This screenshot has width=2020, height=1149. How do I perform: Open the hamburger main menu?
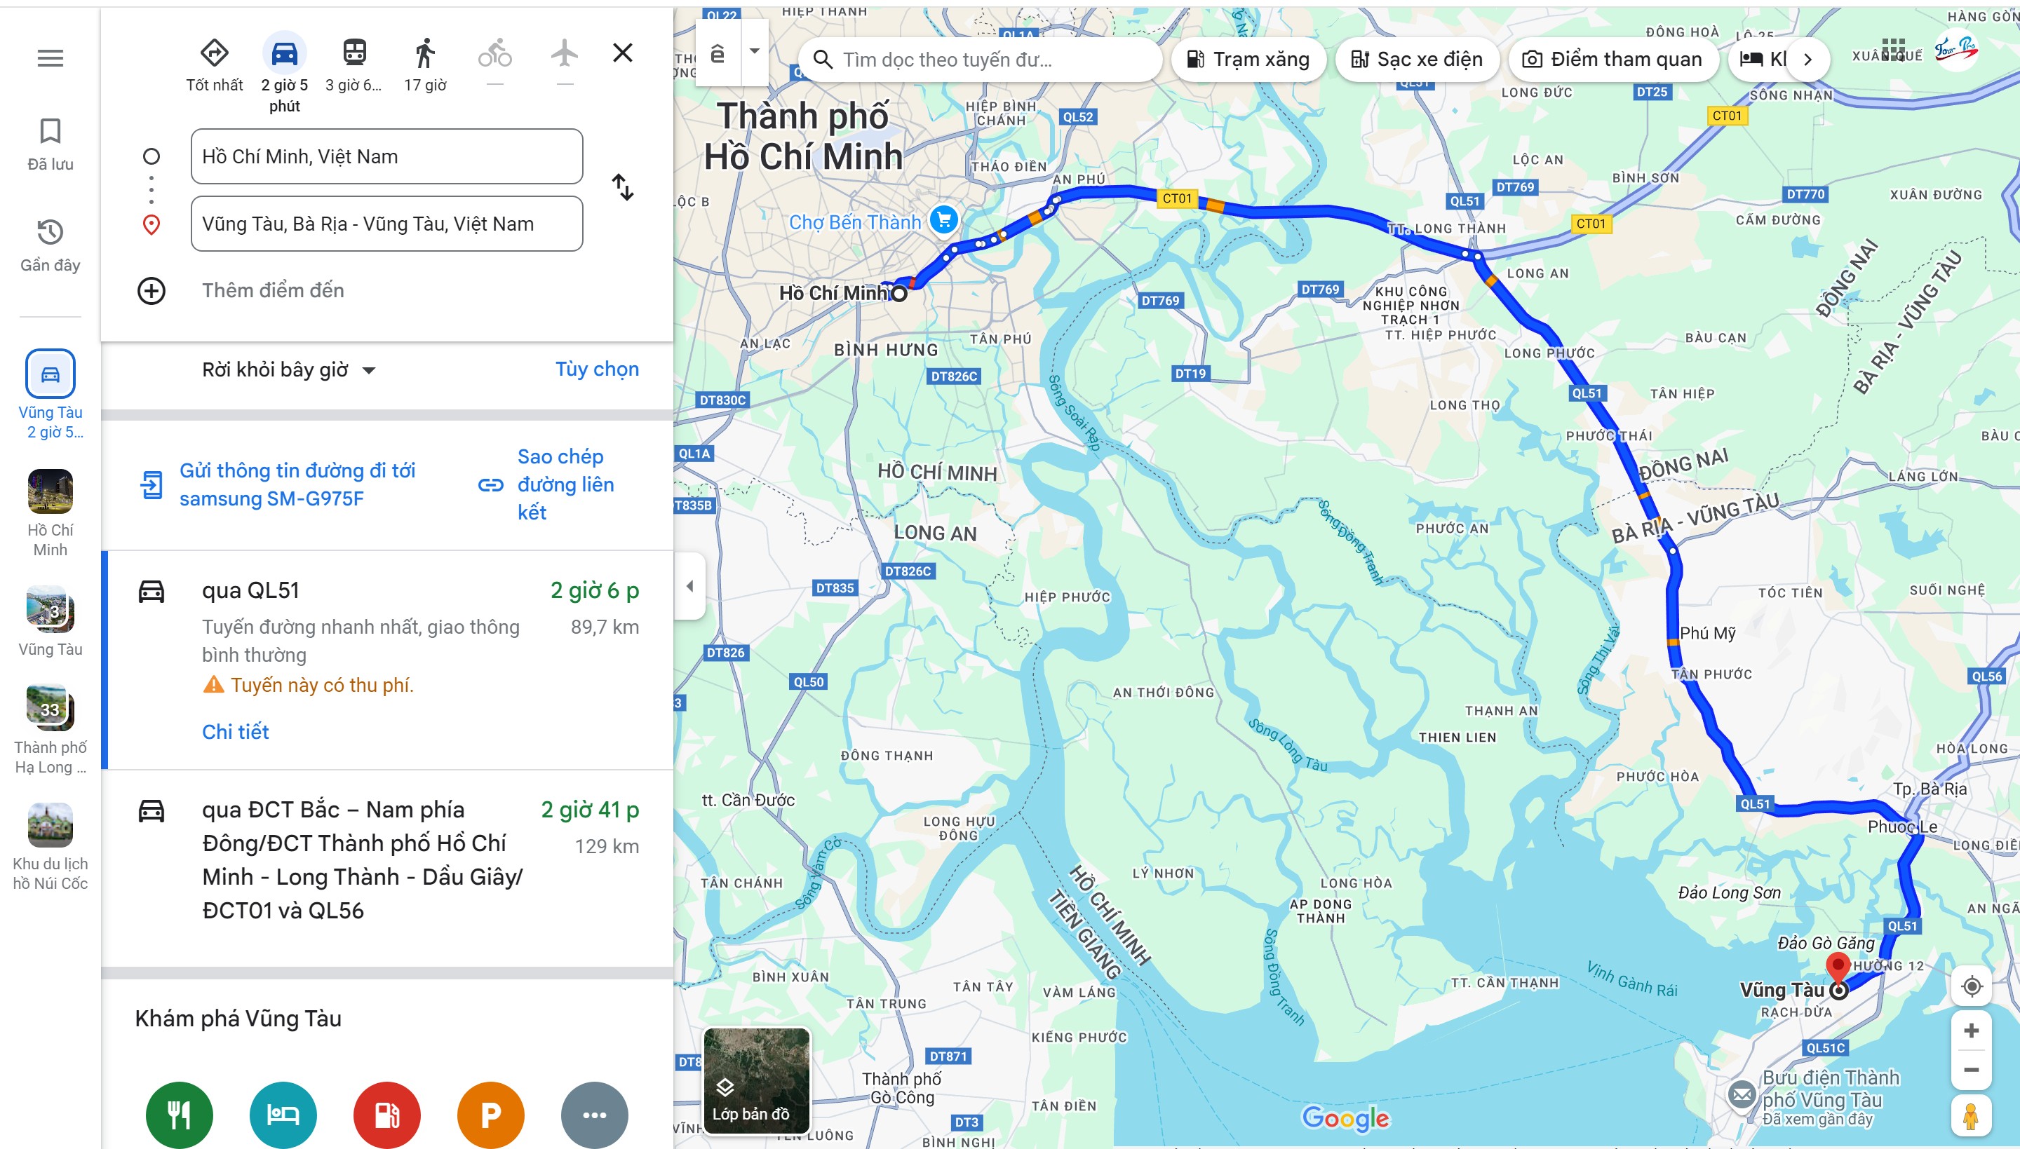click(50, 57)
